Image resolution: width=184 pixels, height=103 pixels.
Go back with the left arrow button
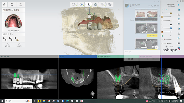(12, 4)
